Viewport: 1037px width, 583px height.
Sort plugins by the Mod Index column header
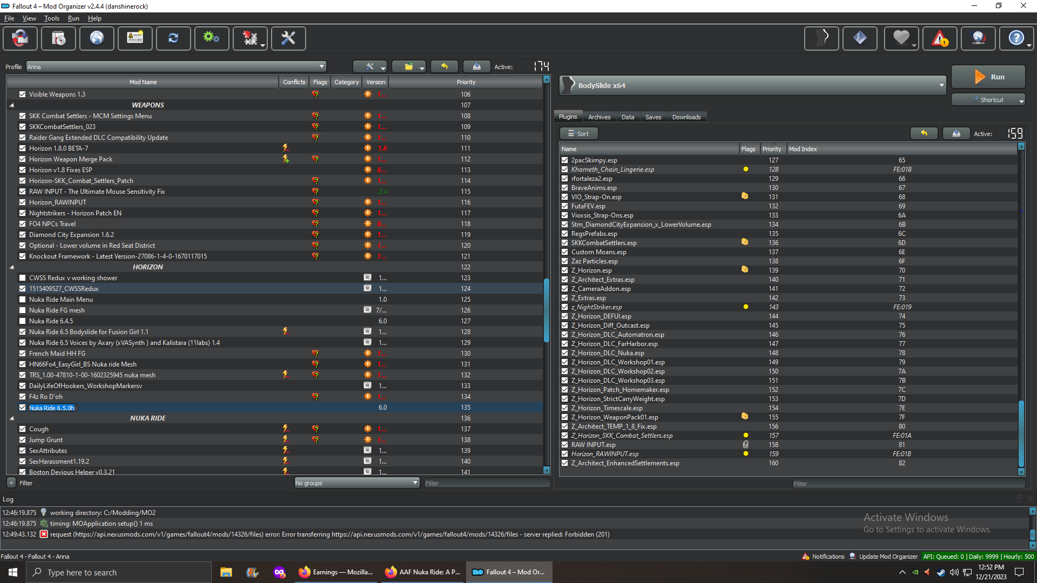coord(902,149)
